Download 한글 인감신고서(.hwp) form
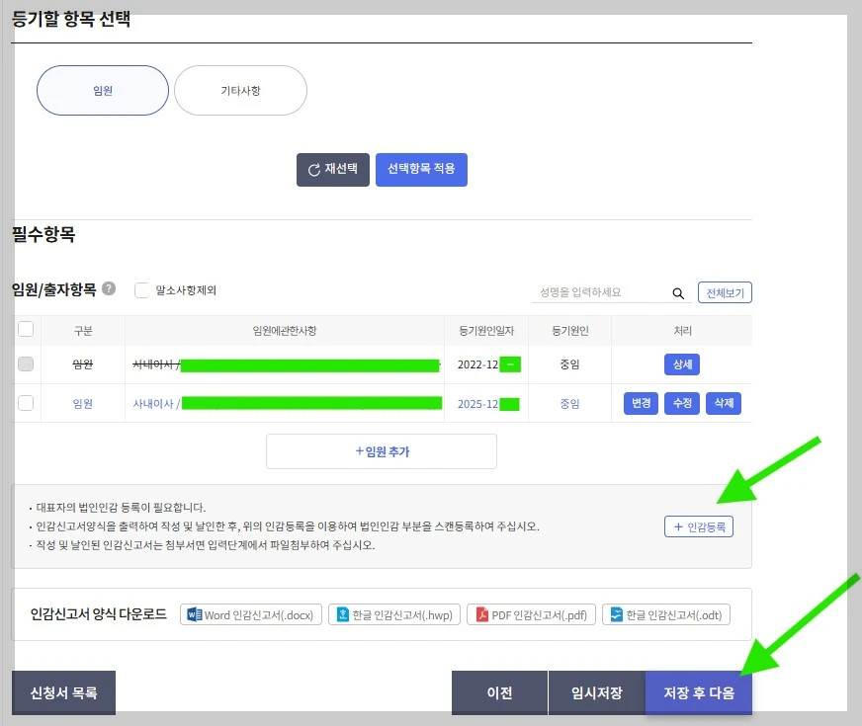862x726 pixels. tap(394, 615)
